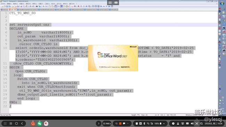
Task: Click the Replace toolbar icon
Action: 40,6
